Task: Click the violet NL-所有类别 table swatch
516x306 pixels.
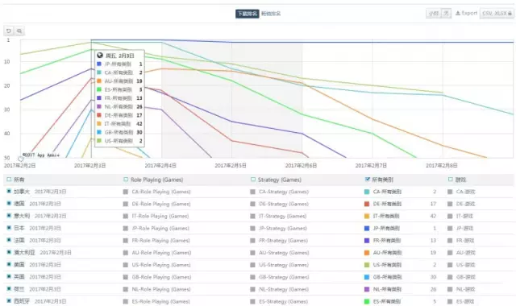Action: (367, 289)
